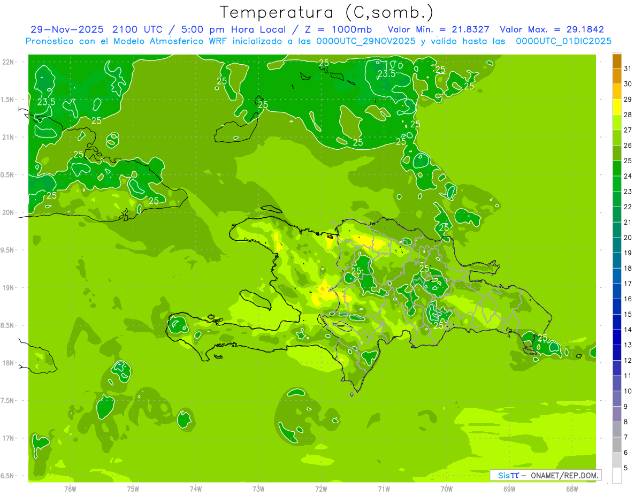The width and height of the screenshot is (642, 496).
Task: Click the "18N" latitude axis label
Action: coord(9,363)
